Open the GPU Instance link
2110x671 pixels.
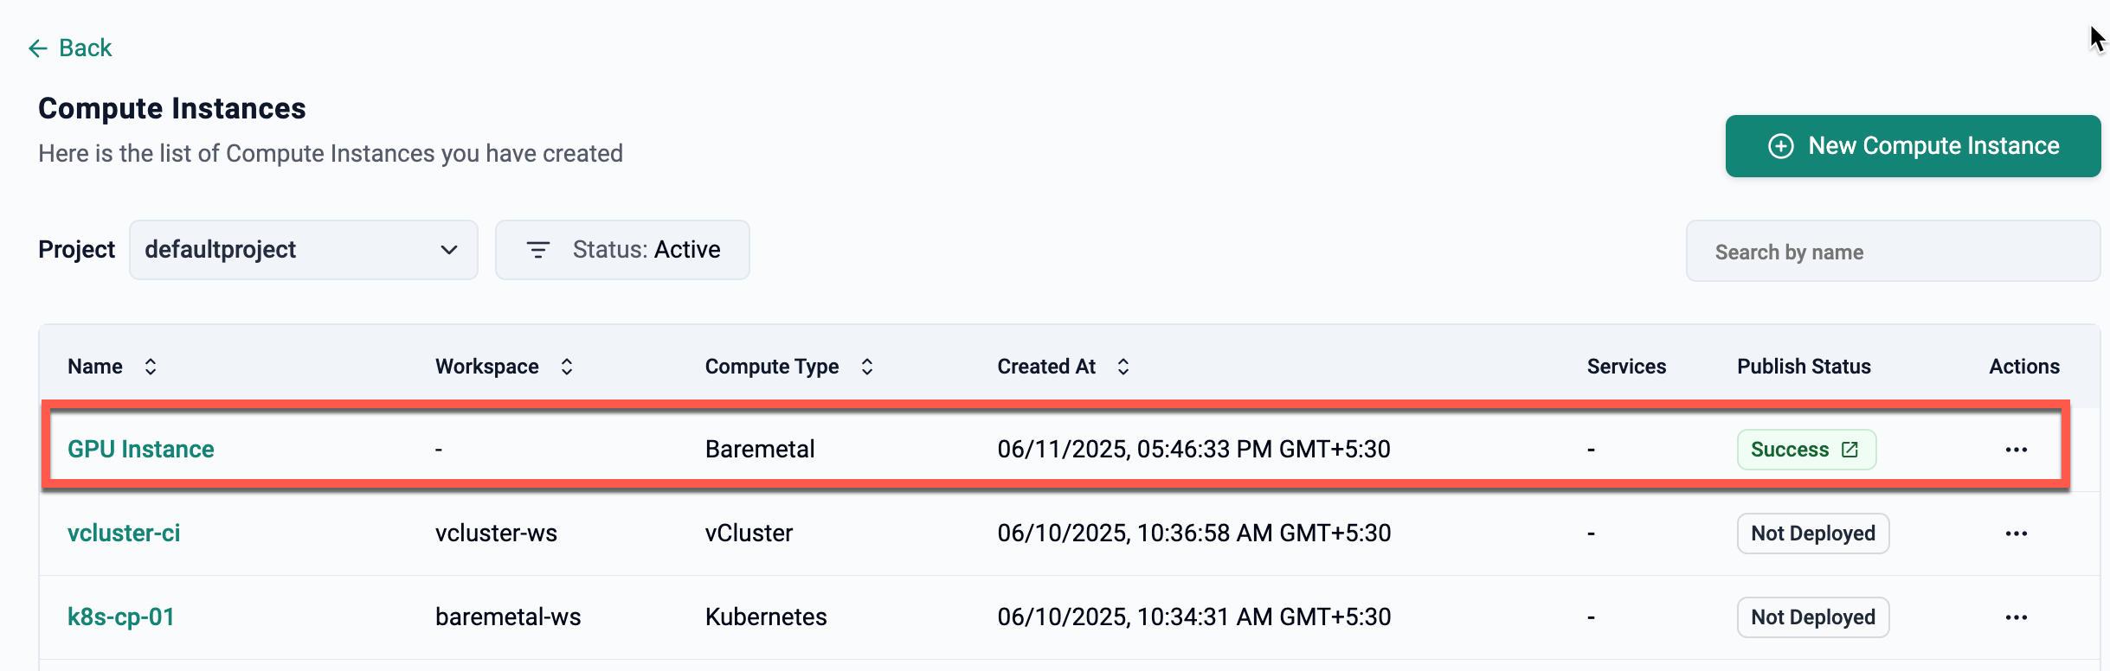[141, 450]
